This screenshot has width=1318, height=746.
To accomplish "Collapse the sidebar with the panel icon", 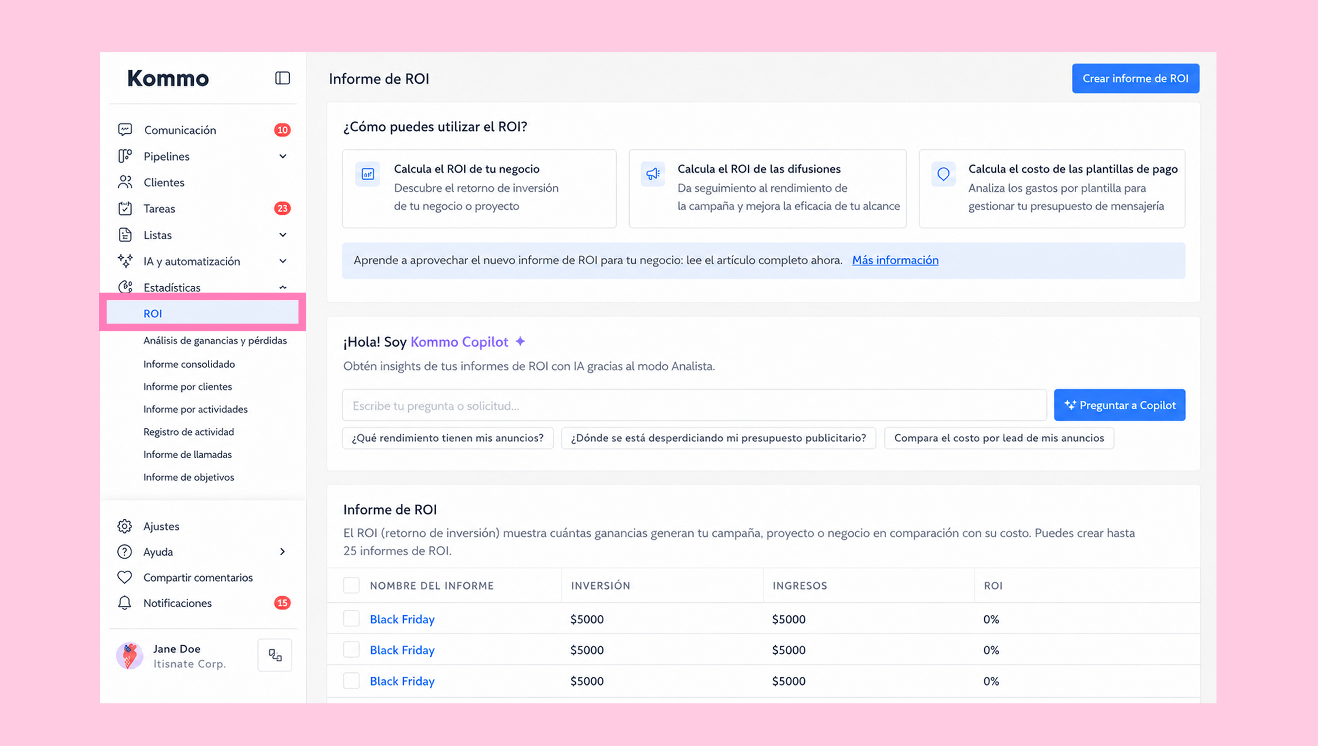I will coord(282,78).
